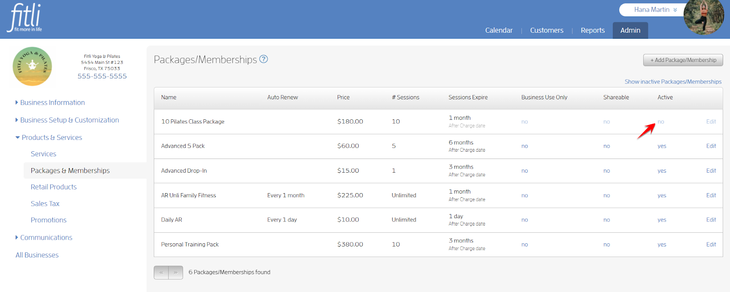Collapse Products & Services section

[49, 138]
